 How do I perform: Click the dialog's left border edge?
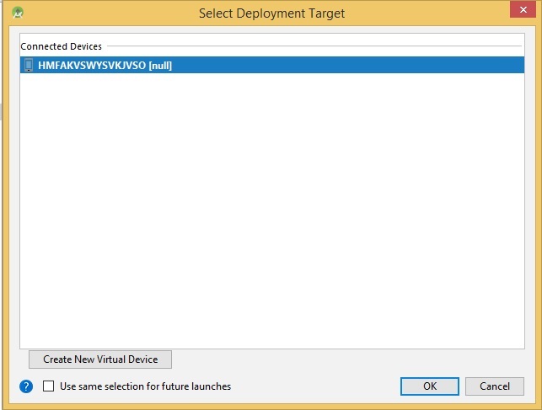click(x=3, y=210)
